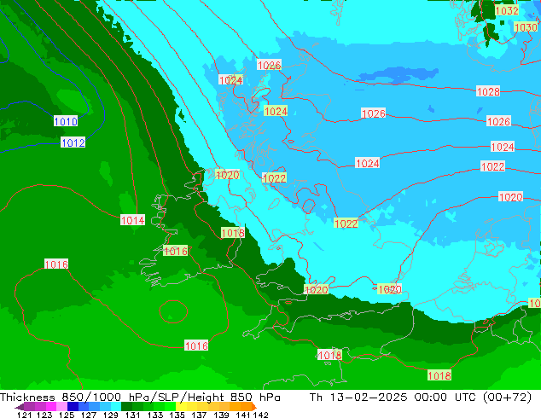
Task: Click the legend value 133
Action: 154,415
